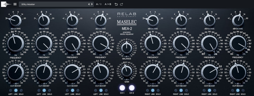Solo the right-channel 84 Hz band
254x96 pixels.
[x=158, y=90]
